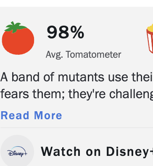
Task: Click the synopsis line starting "A band of"
Action: pos(76,77)
